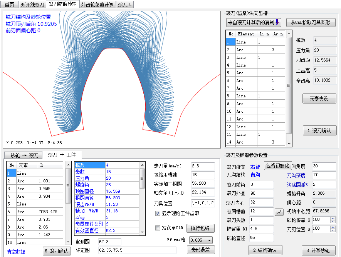The width and height of the screenshot is (341, 257).
Task: Click the 1 滚刀确认 button
Action: pyautogui.click(x=319, y=130)
